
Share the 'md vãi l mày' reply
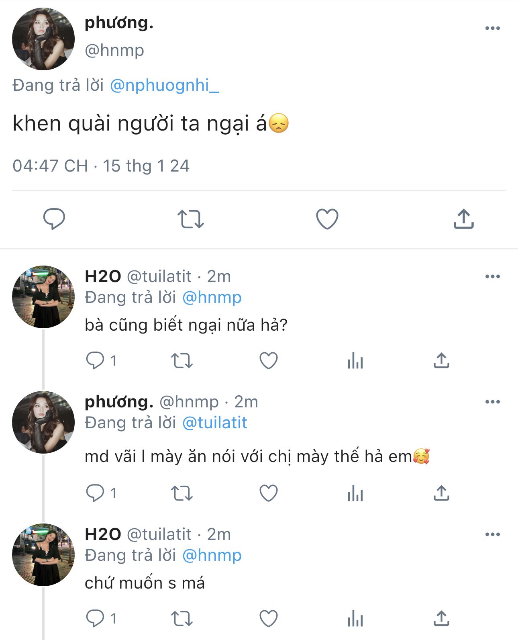441,493
